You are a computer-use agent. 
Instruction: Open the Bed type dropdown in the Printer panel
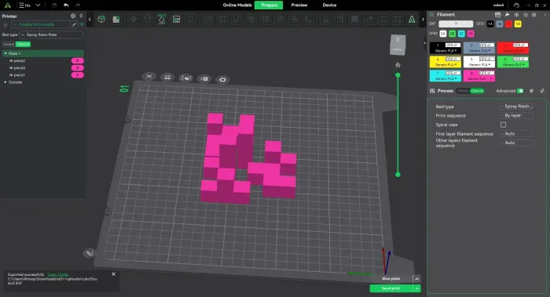(x=51, y=34)
